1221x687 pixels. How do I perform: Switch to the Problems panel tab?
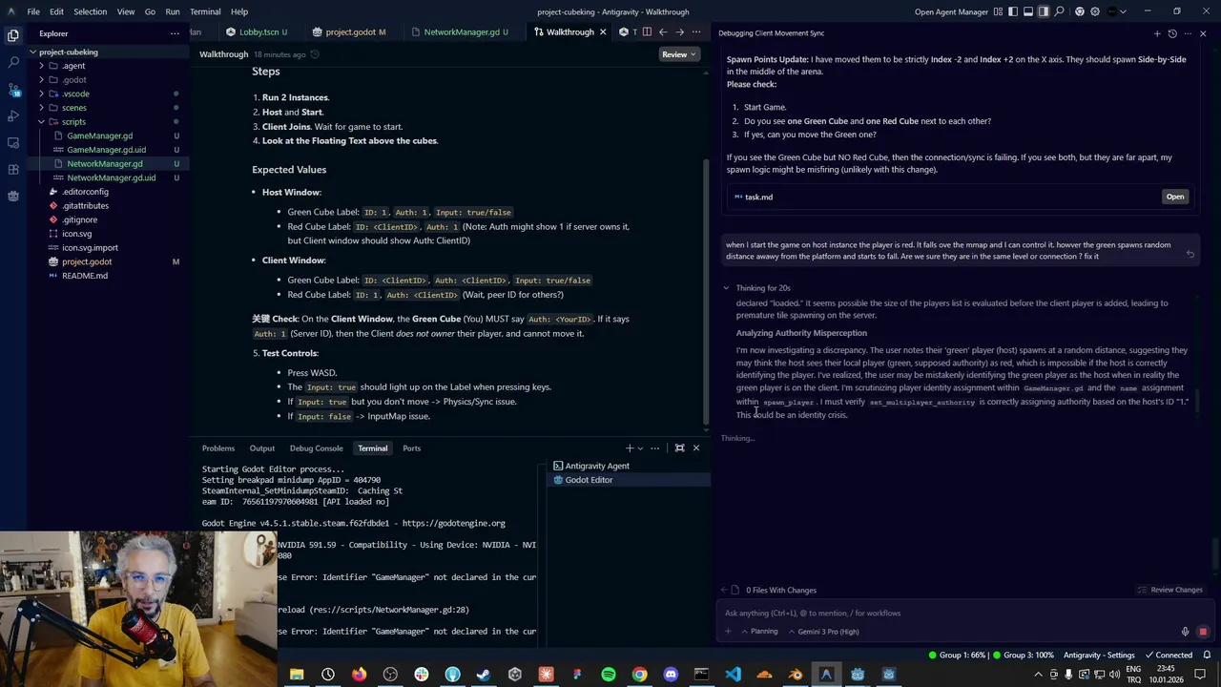pyautogui.click(x=218, y=448)
